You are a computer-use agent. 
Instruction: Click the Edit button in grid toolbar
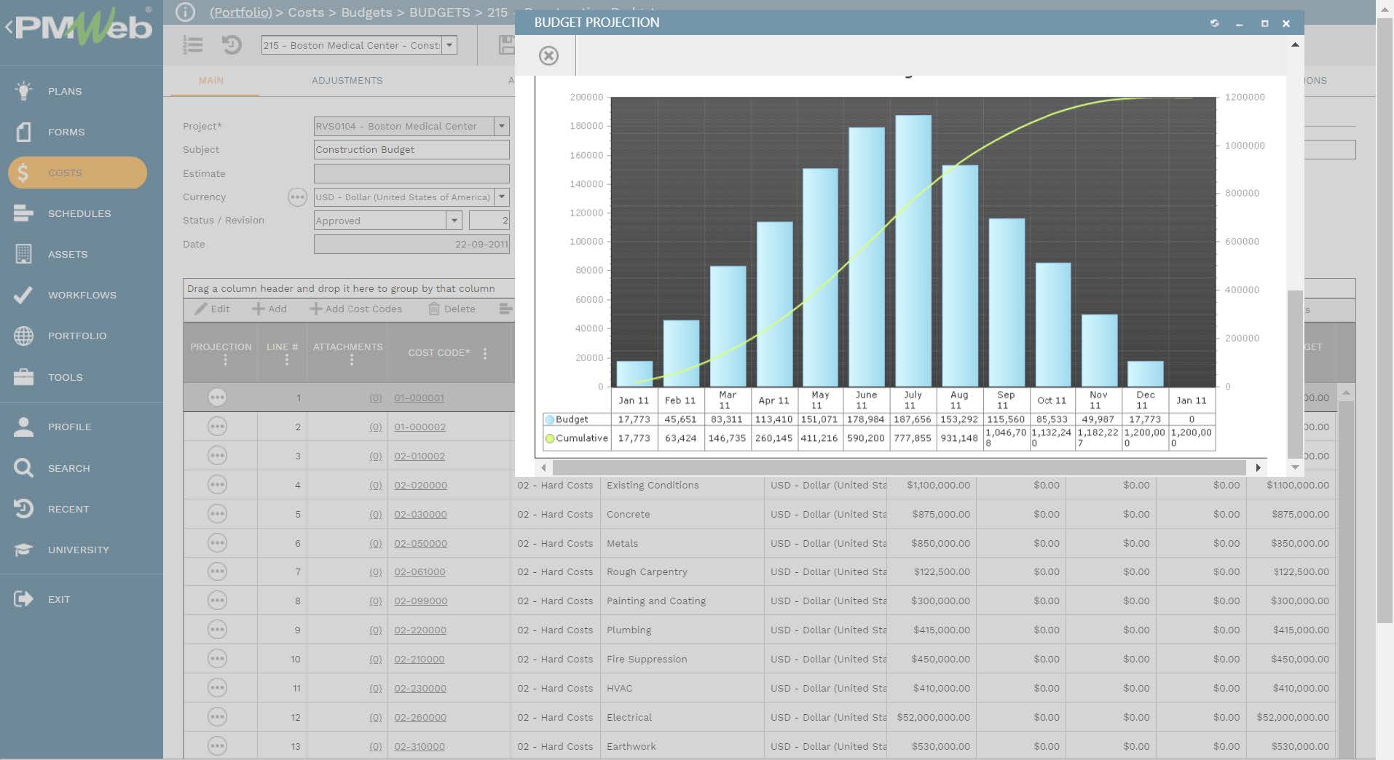click(x=212, y=309)
